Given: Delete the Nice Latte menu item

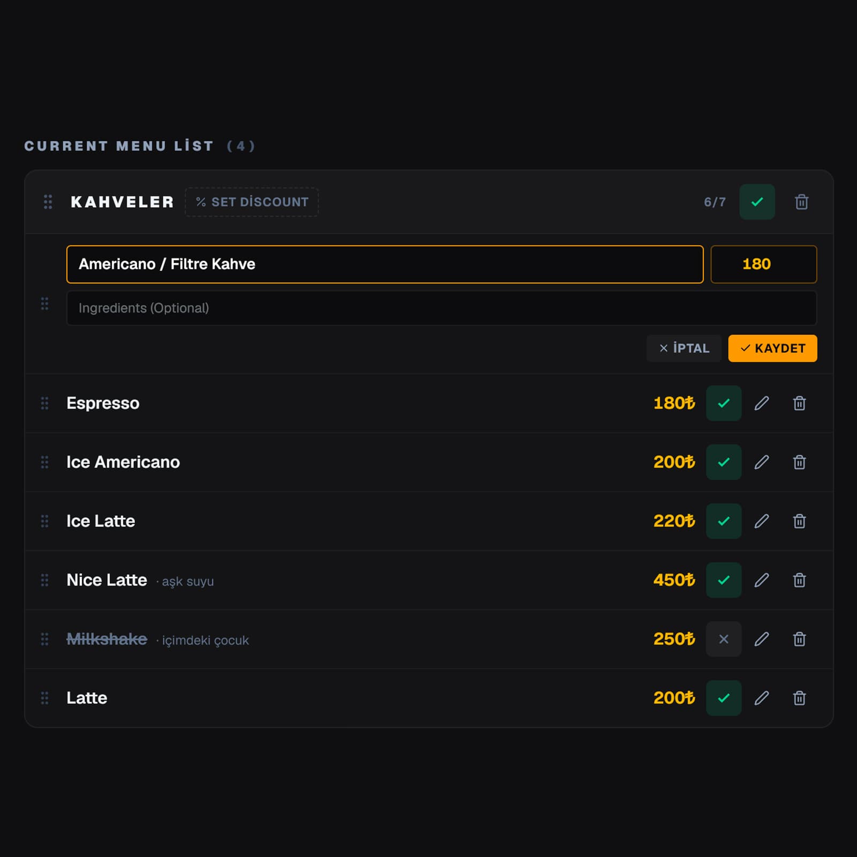Looking at the screenshot, I should pyautogui.click(x=799, y=580).
